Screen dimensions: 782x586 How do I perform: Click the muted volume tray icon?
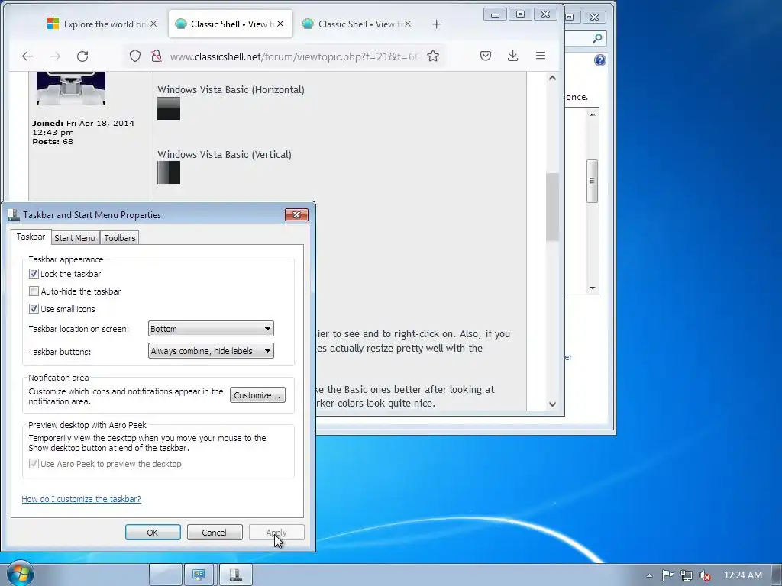click(705, 575)
